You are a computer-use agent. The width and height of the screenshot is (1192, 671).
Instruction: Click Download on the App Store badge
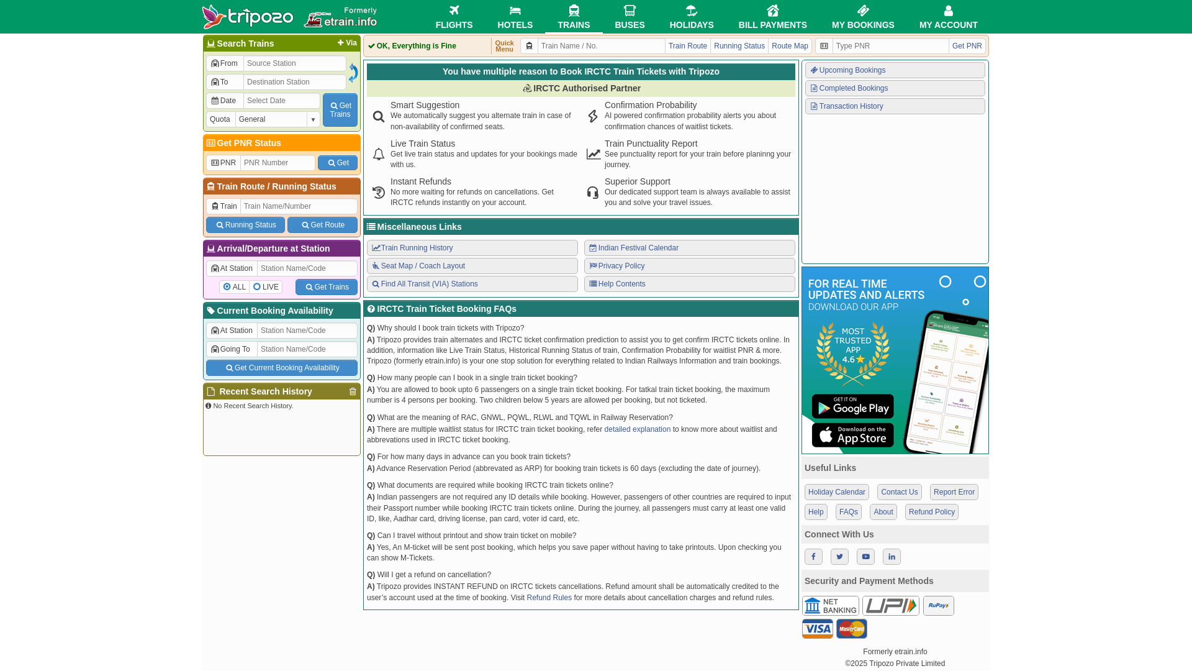click(852, 435)
